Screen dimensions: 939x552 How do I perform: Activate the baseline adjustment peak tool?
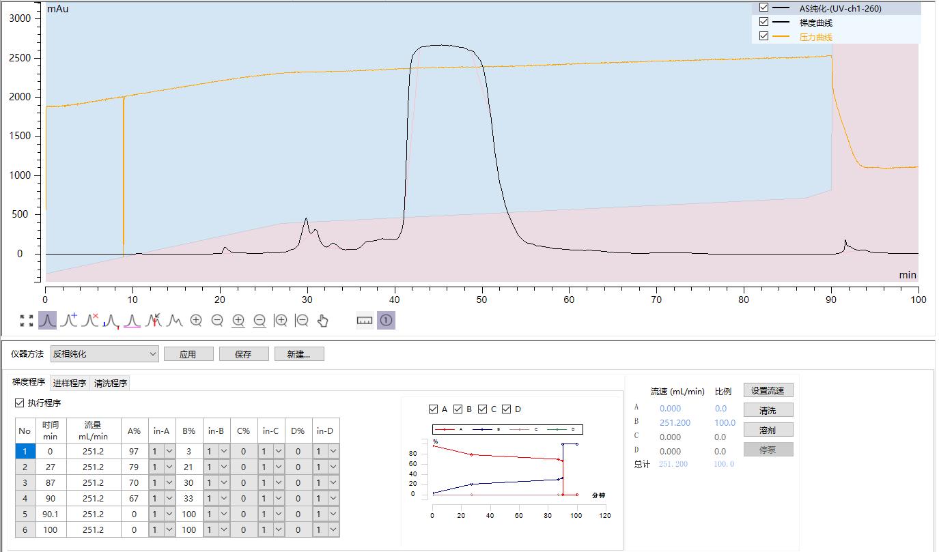click(134, 319)
